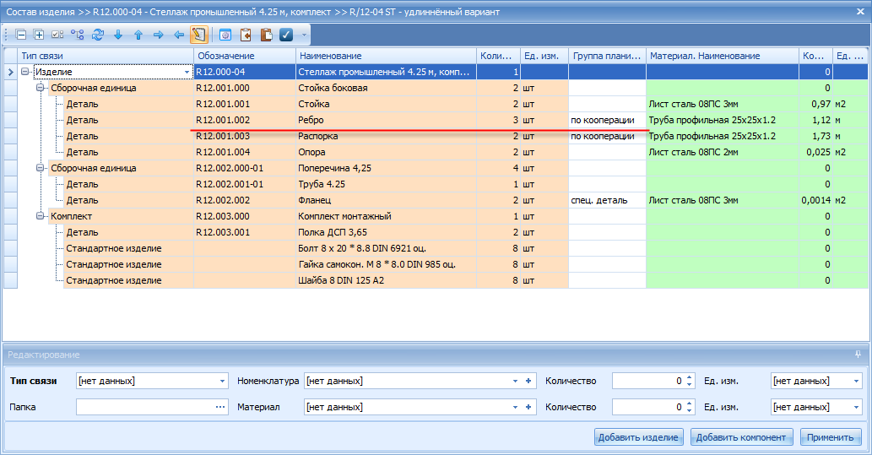Image resolution: width=872 pixels, height=455 pixels.
Task: Click the tree structure toolbar icon
Action: (x=78, y=35)
